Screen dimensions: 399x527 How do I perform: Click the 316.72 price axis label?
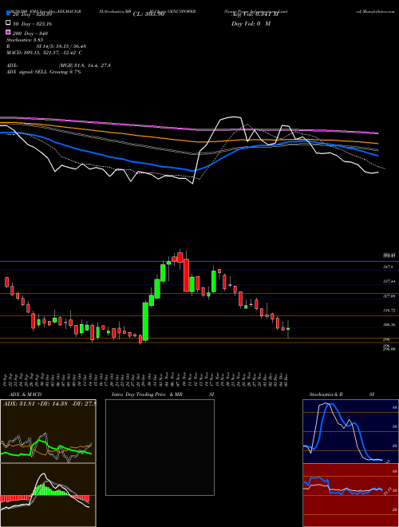coord(389,311)
